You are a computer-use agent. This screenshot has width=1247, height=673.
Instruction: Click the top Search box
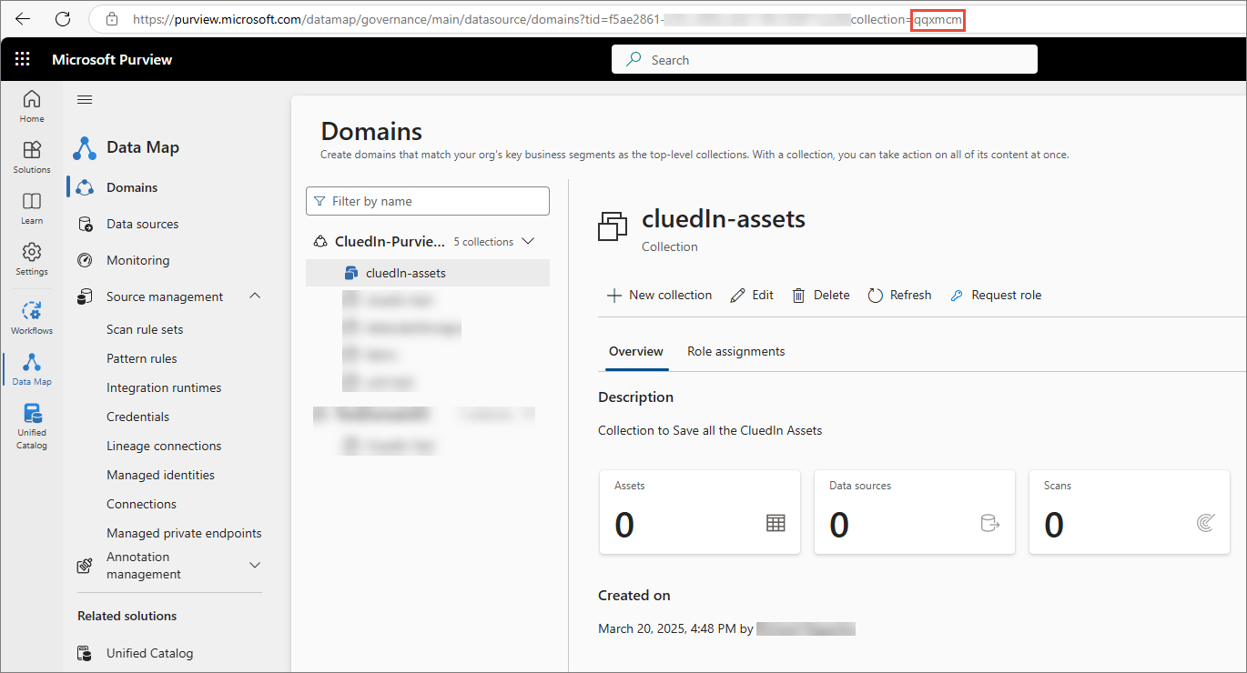tap(825, 60)
